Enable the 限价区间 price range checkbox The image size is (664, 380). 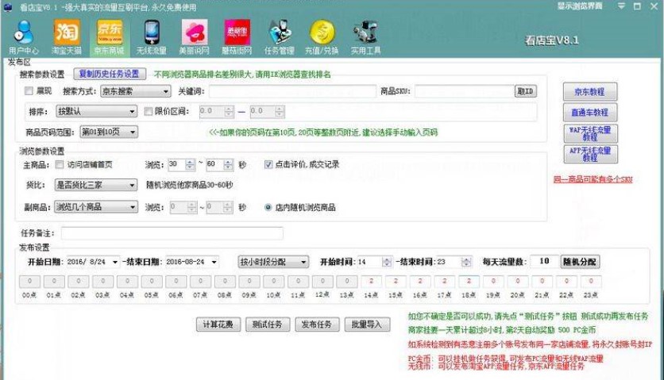pos(149,111)
